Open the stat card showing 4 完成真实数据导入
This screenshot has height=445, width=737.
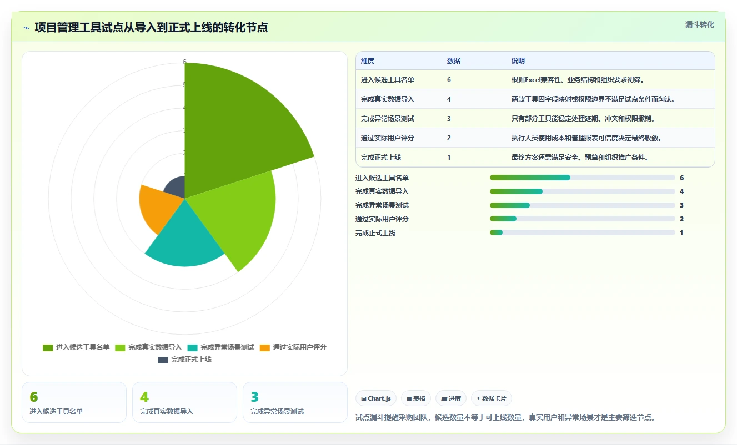pos(184,402)
